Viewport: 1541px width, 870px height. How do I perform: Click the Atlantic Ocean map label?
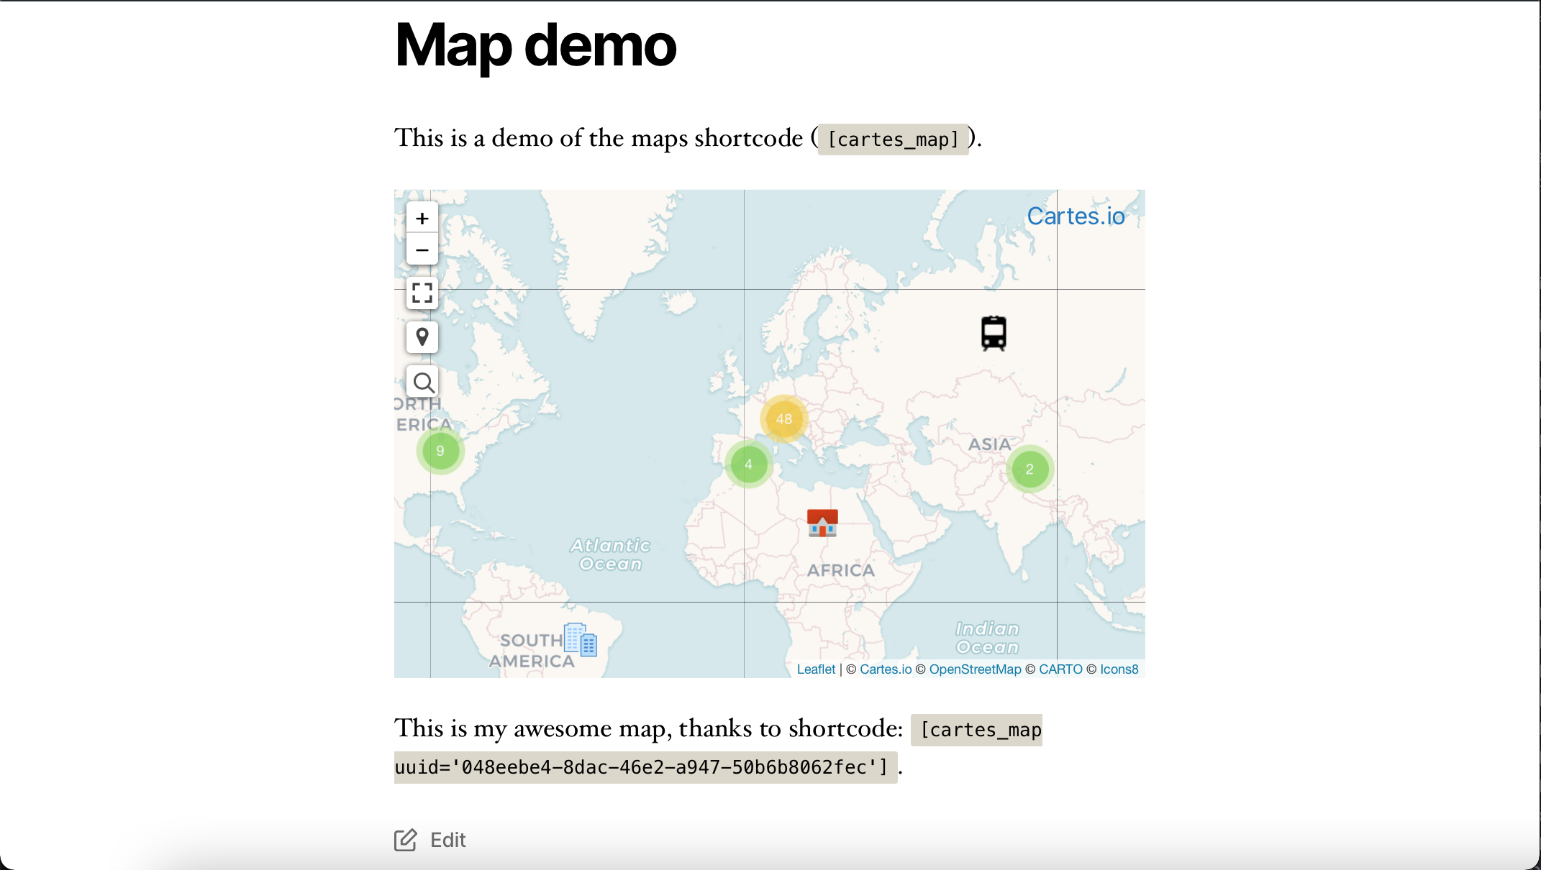[x=610, y=554]
